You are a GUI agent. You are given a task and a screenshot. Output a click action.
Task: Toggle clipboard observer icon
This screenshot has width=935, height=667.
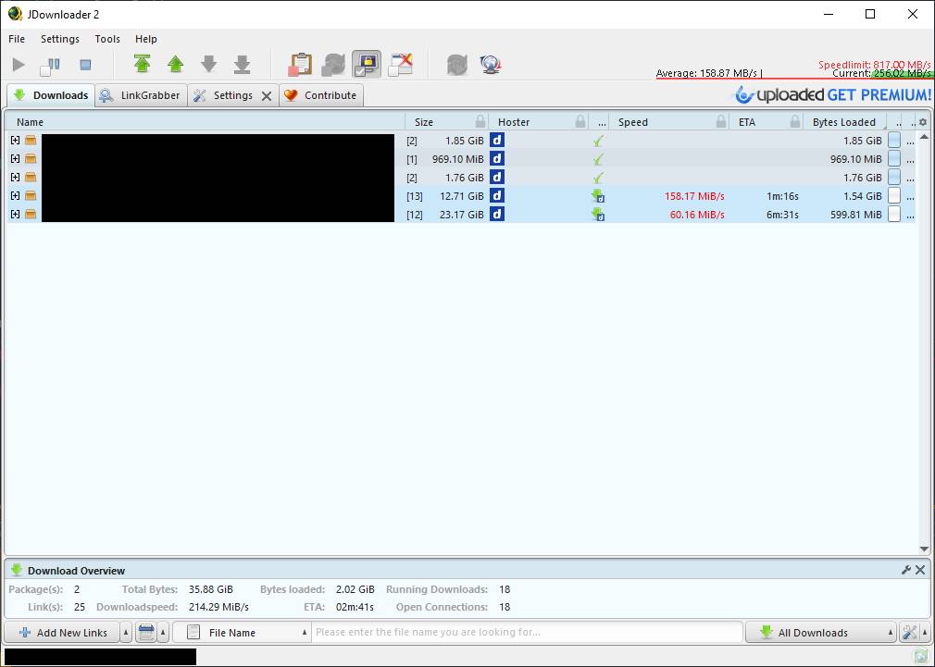pos(300,64)
